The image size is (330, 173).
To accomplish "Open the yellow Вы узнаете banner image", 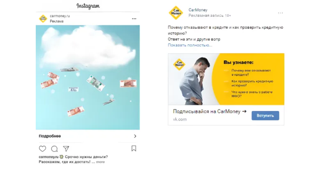I will coord(226,79).
